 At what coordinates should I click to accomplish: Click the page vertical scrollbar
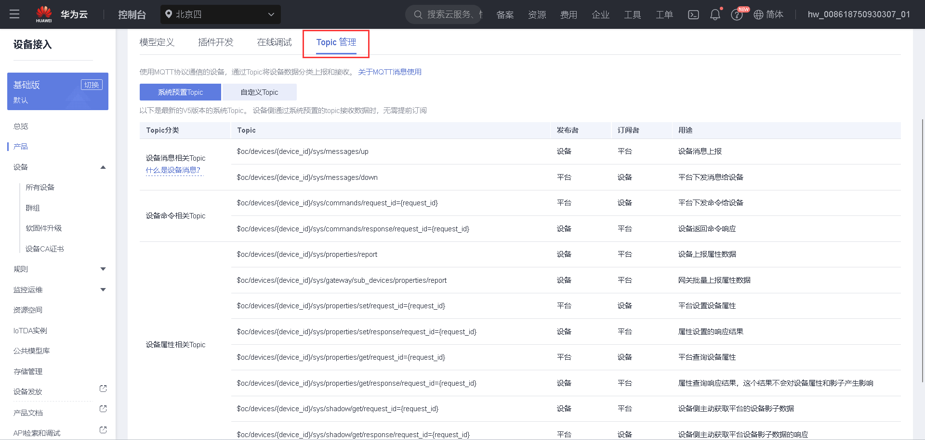click(922, 250)
